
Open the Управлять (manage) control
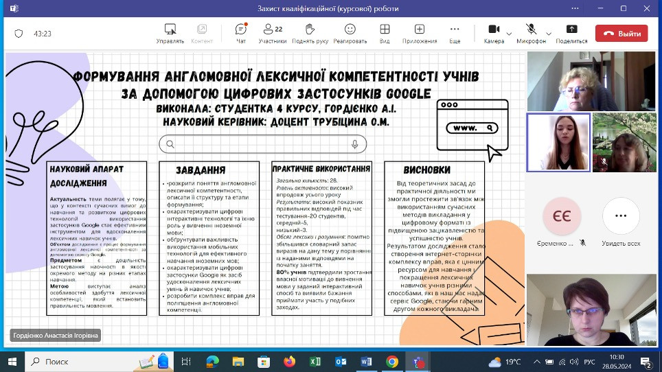170,34
